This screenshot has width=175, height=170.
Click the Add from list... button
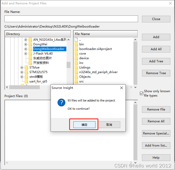point(156,145)
